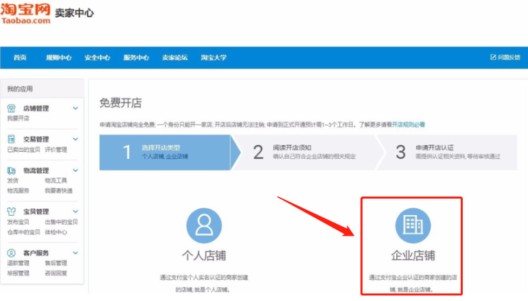The height and width of the screenshot is (301, 528).
Task: Open 规则中心 in the navigation bar
Action: (x=58, y=58)
